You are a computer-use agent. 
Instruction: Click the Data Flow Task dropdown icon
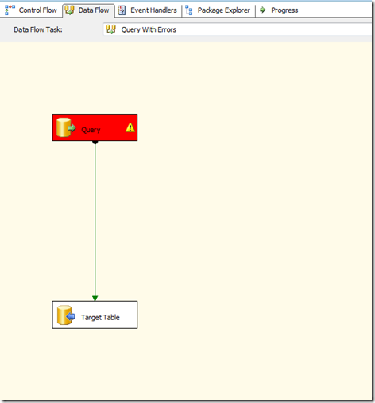coord(110,29)
